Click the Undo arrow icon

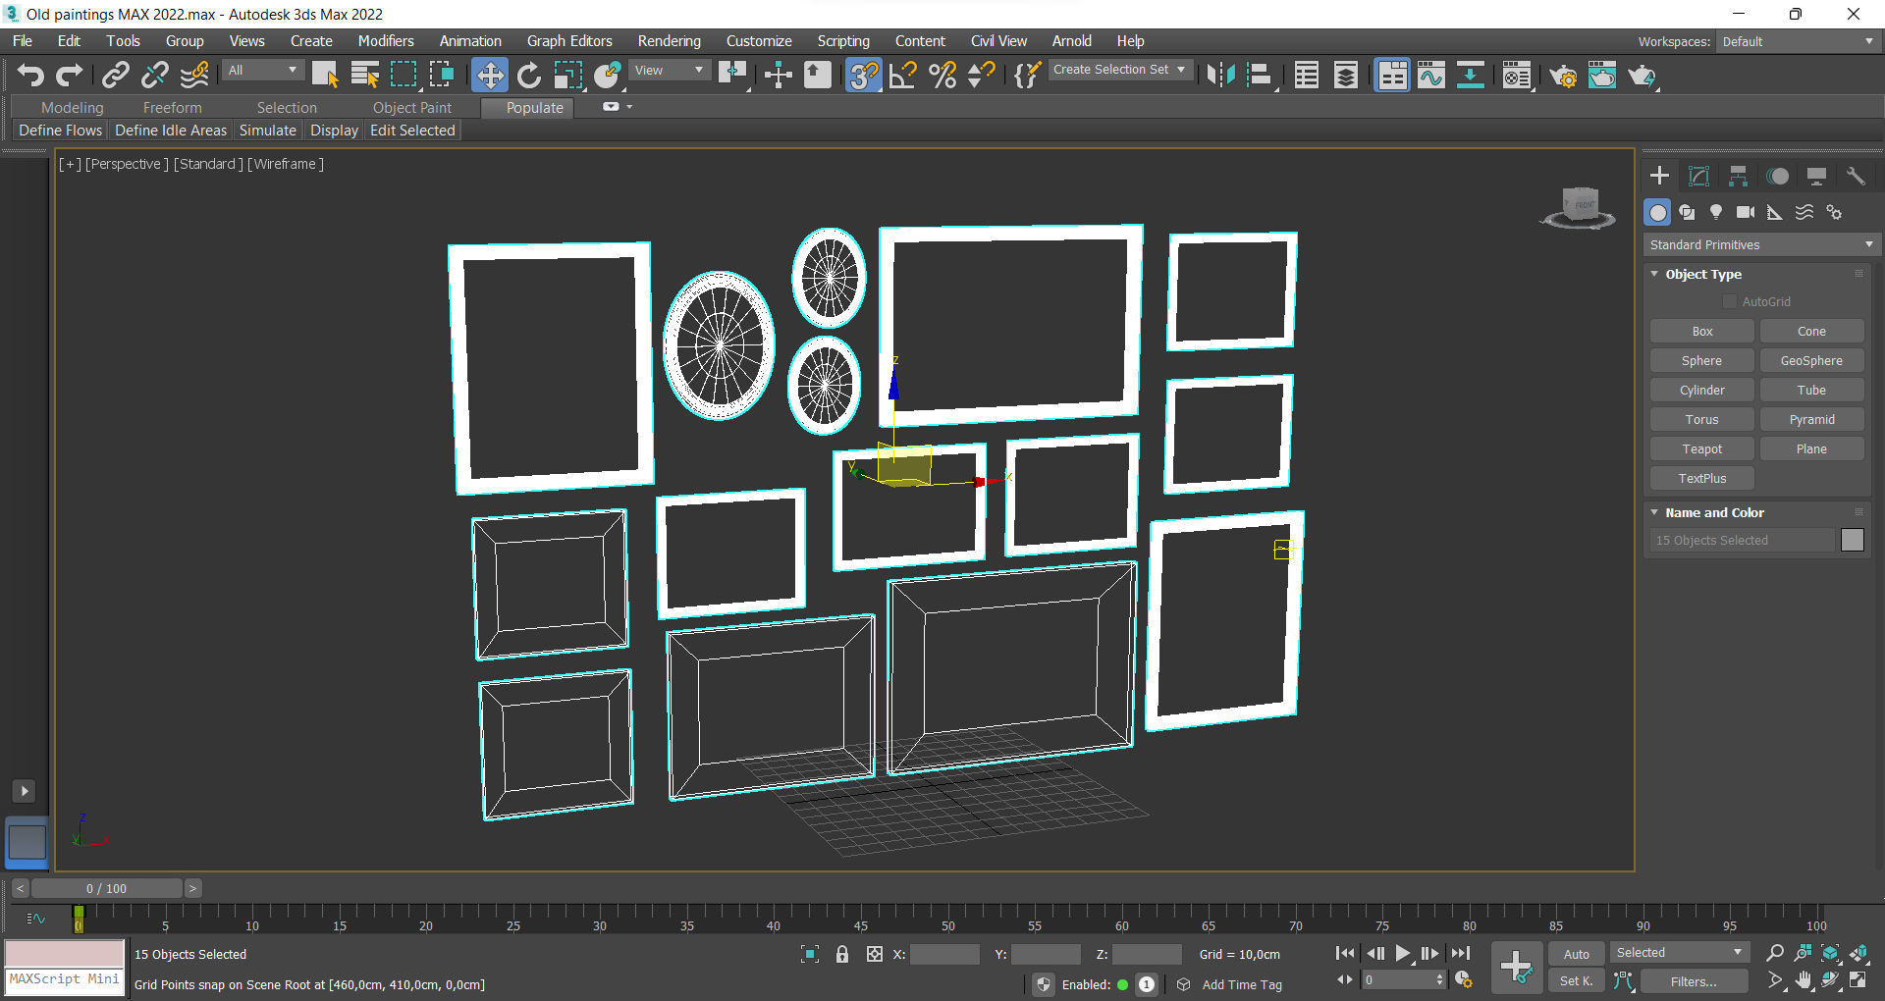point(30,76)
